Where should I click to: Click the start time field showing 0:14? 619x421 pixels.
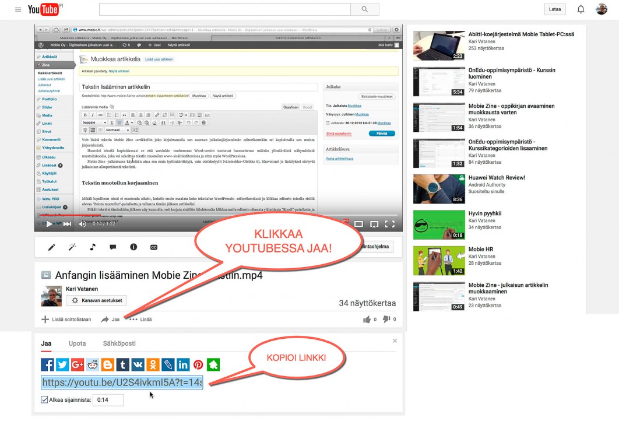pyautogui.click(x=108, y=399)
